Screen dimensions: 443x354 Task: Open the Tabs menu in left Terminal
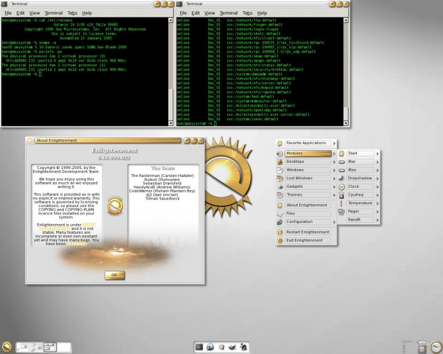tap(72, 13)
